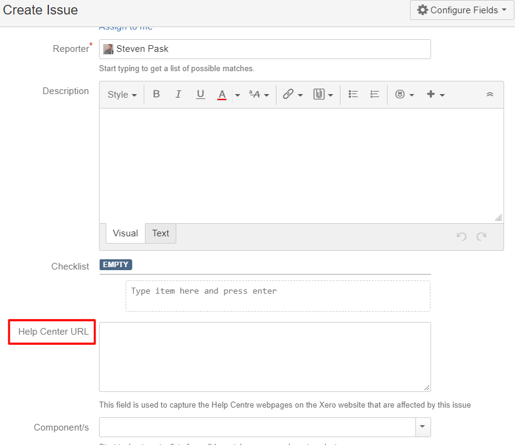Insert a bulleted list
Image resolution: width=515 pixels, height=445 pixels.
click(353, 94)
